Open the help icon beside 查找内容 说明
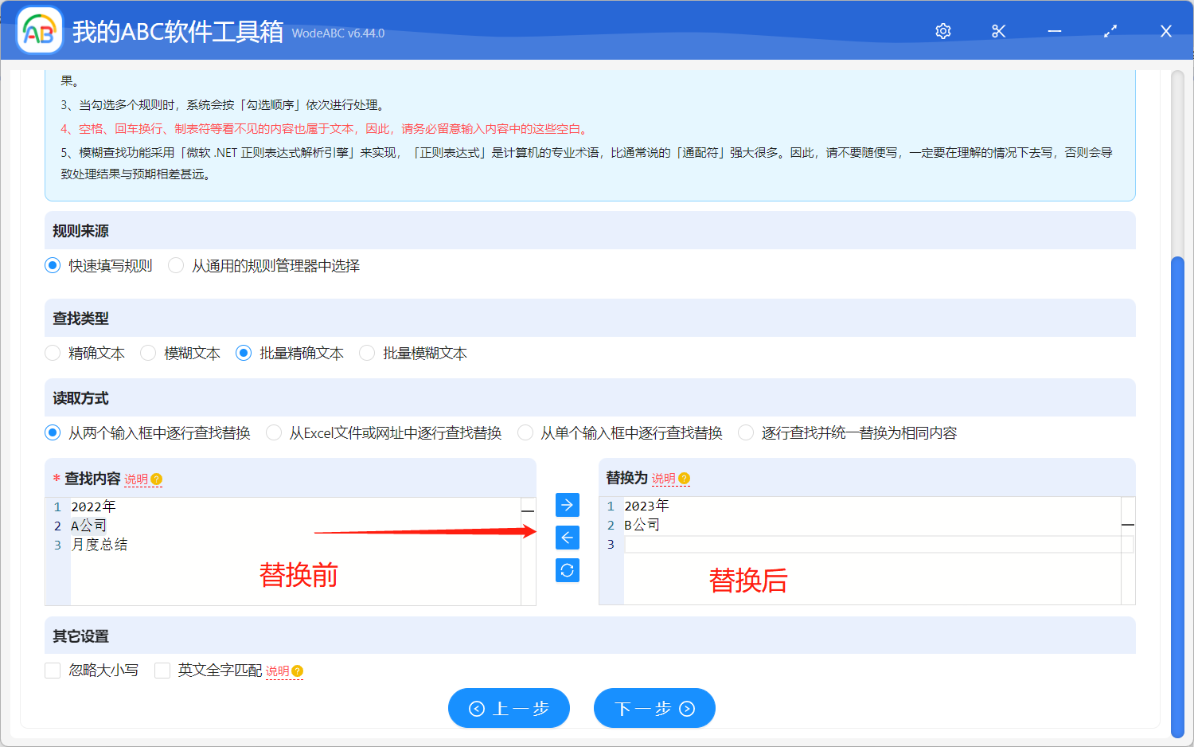This screenshot has width=1194, height=747. 156,479
